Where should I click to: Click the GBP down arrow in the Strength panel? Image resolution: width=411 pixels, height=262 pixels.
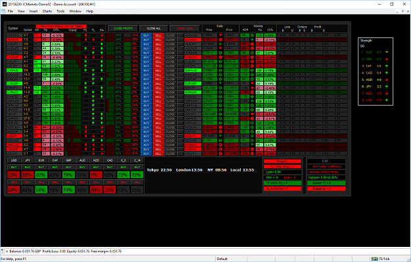point(387,59)
